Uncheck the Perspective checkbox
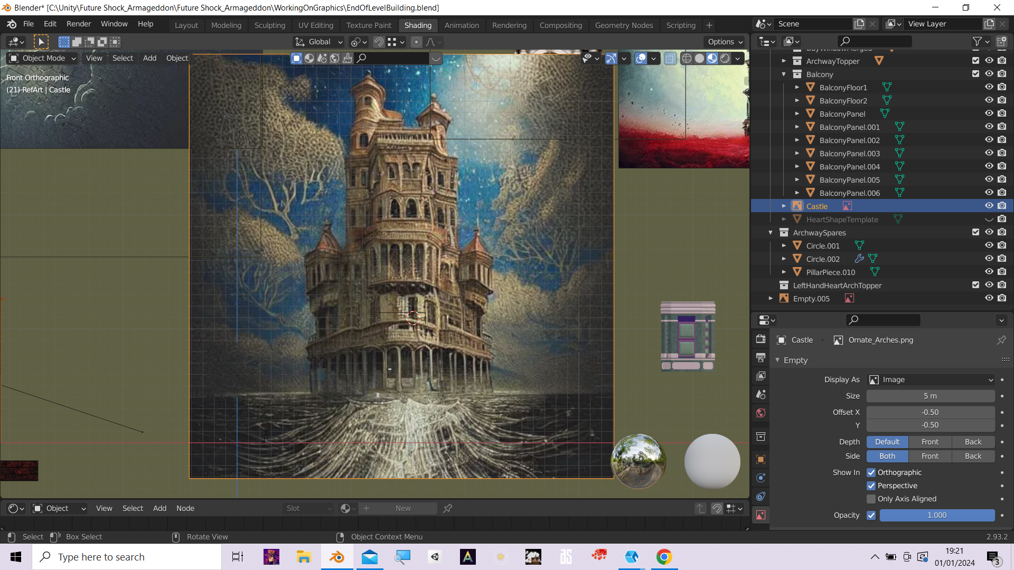The width and height of the screenshot is (1014, 570). tap(871, 486)
